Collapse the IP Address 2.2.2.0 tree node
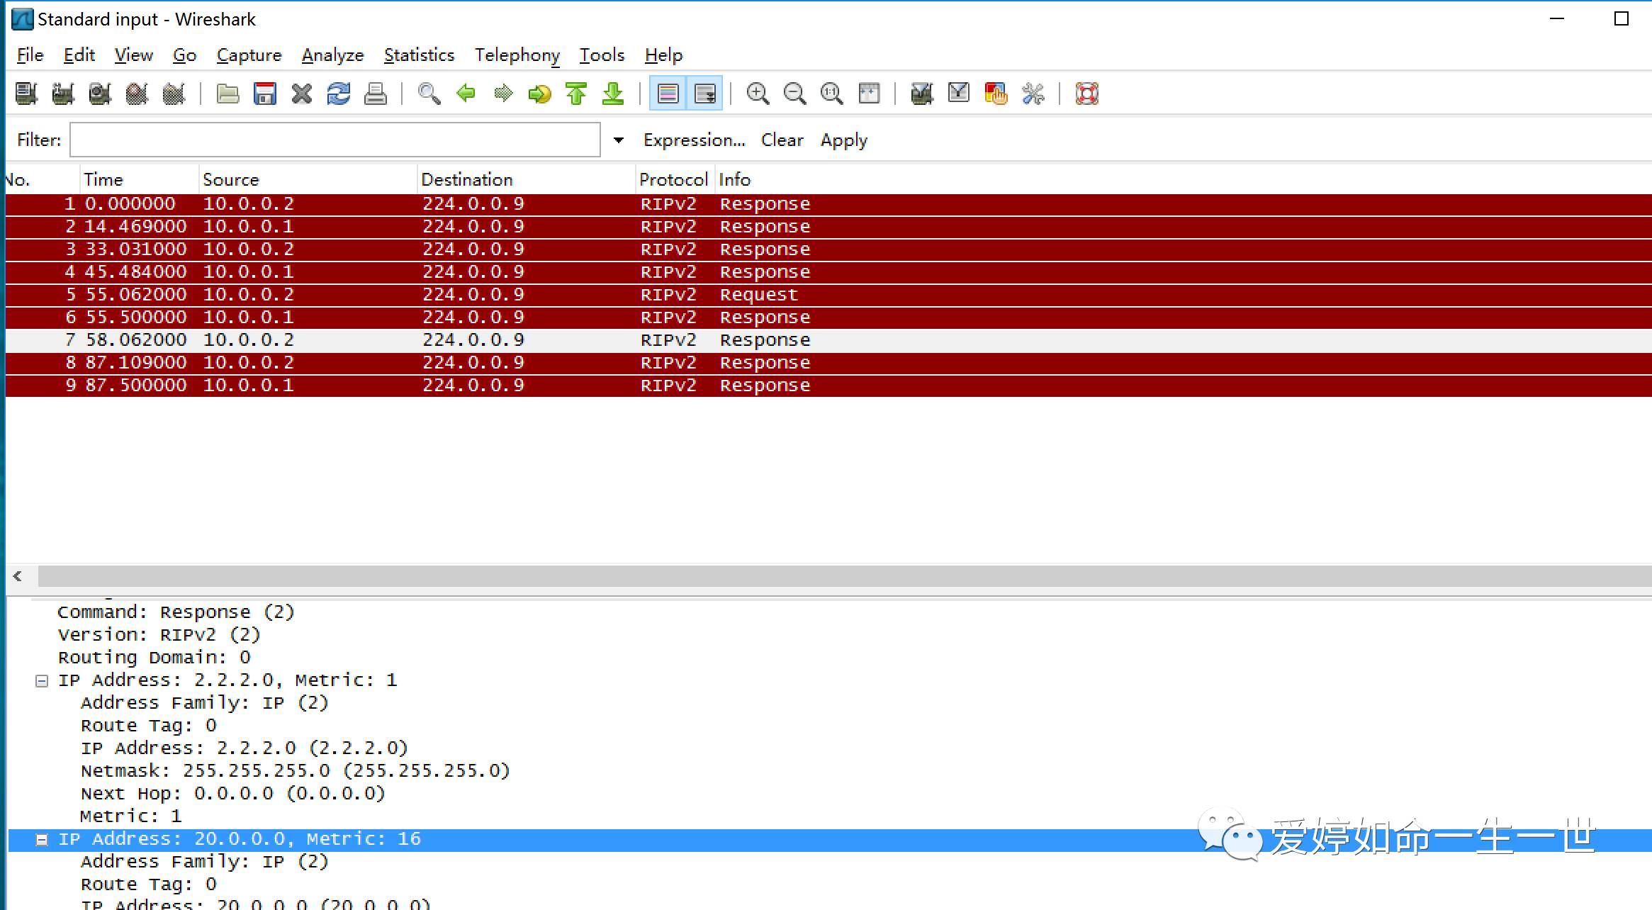Viewport: 1652px width, 910px height. pos(42,681)
